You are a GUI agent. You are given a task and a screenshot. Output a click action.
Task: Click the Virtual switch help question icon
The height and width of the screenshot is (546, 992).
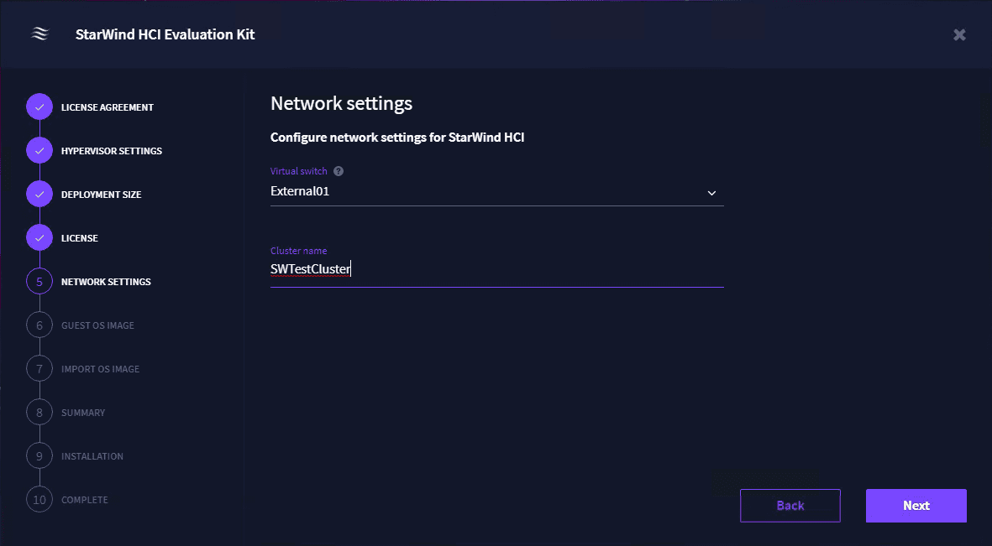pos(339,171)
